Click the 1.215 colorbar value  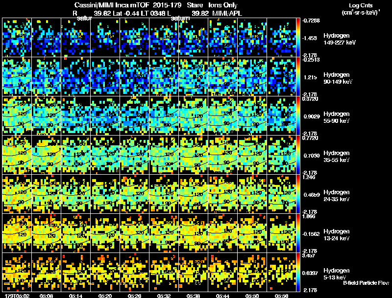coord(310,77)
